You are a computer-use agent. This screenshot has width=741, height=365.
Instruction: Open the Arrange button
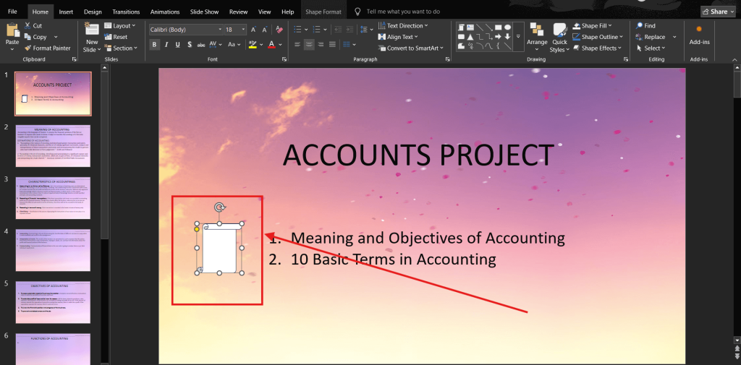[x=537, y=37]
